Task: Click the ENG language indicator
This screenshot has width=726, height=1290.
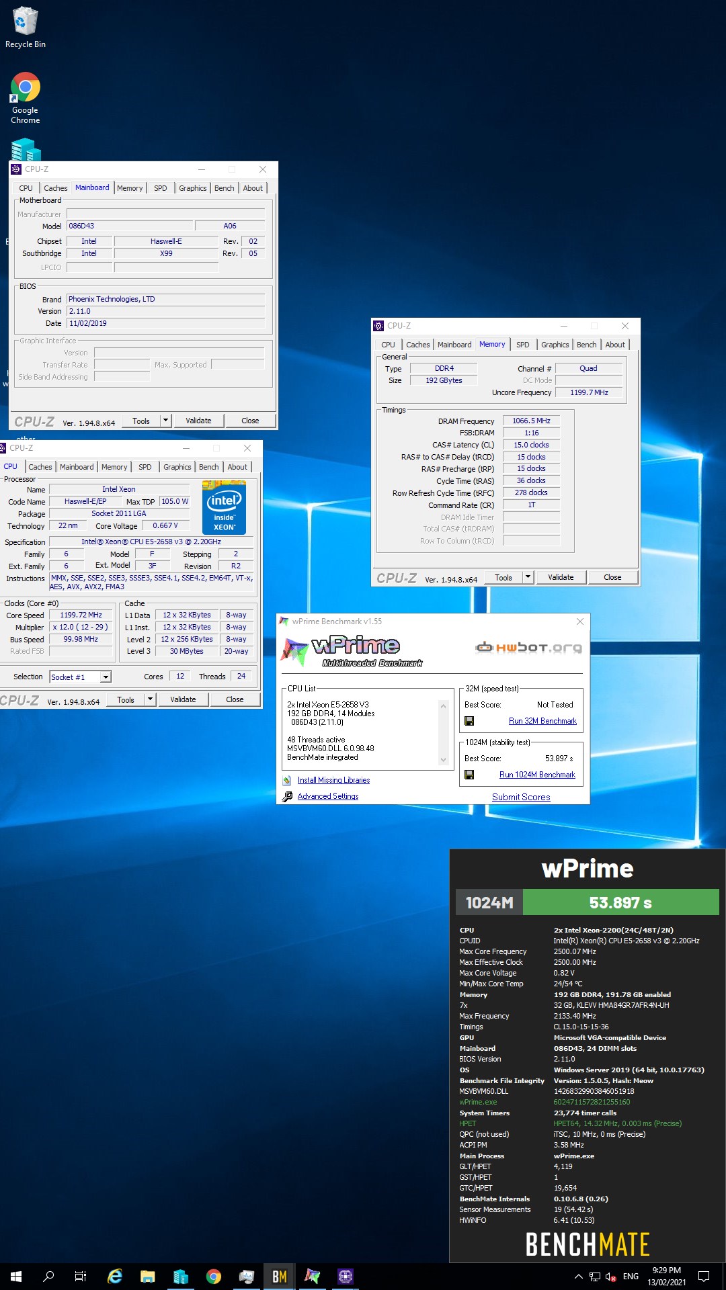Action: tap(631, 1277)
